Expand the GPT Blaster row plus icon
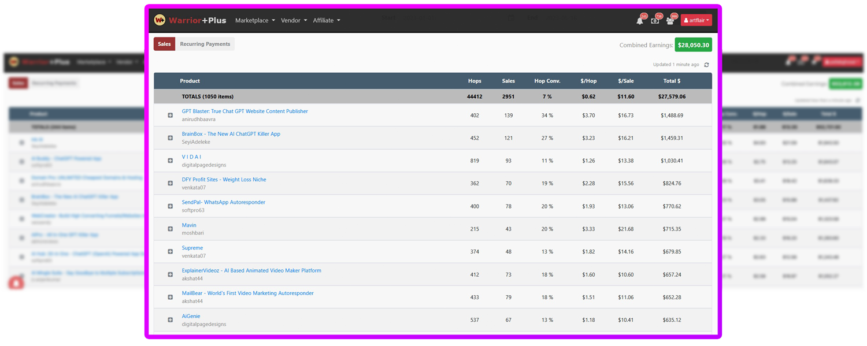This screenshot has height=346, width=867. 171,116
